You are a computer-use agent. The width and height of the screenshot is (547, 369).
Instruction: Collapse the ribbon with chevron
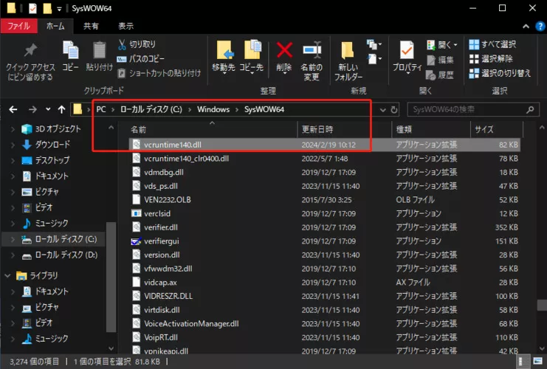[526, 26]
